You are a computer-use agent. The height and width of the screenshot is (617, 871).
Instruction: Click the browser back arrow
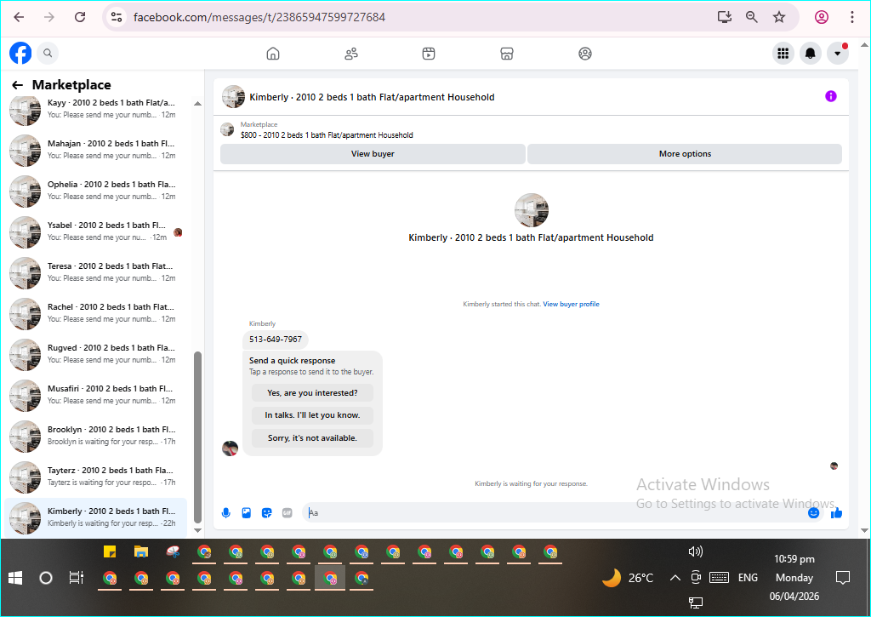point(19,17)
